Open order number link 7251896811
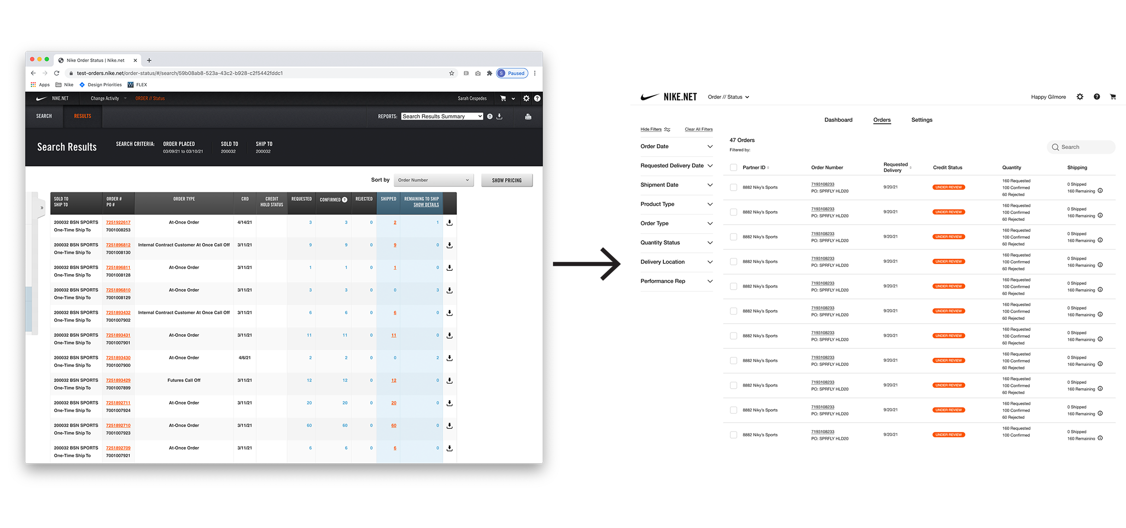1126x528 pixels. click(x=118, y=267)
